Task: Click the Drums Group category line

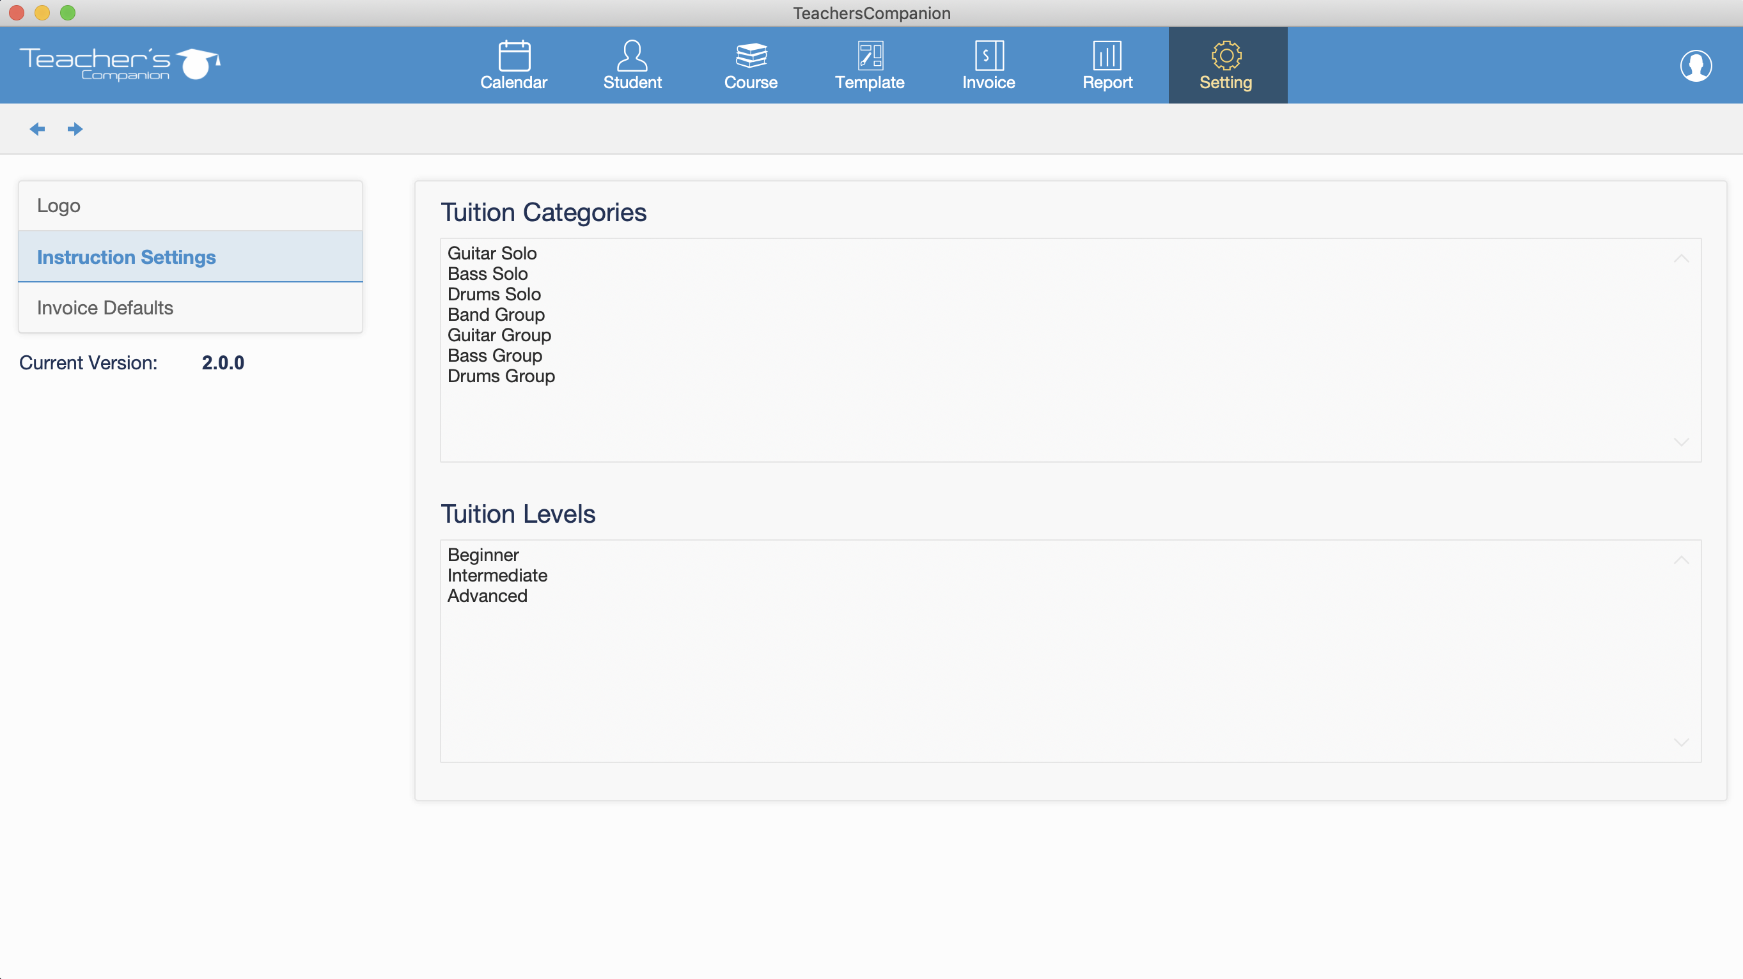Action: tap(501, 375)
